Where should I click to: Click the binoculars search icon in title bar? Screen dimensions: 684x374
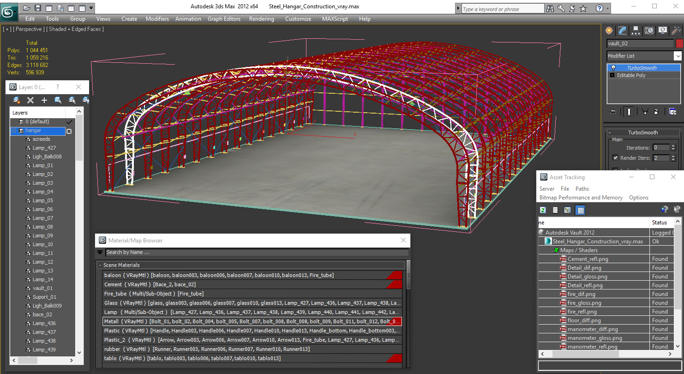550,8
